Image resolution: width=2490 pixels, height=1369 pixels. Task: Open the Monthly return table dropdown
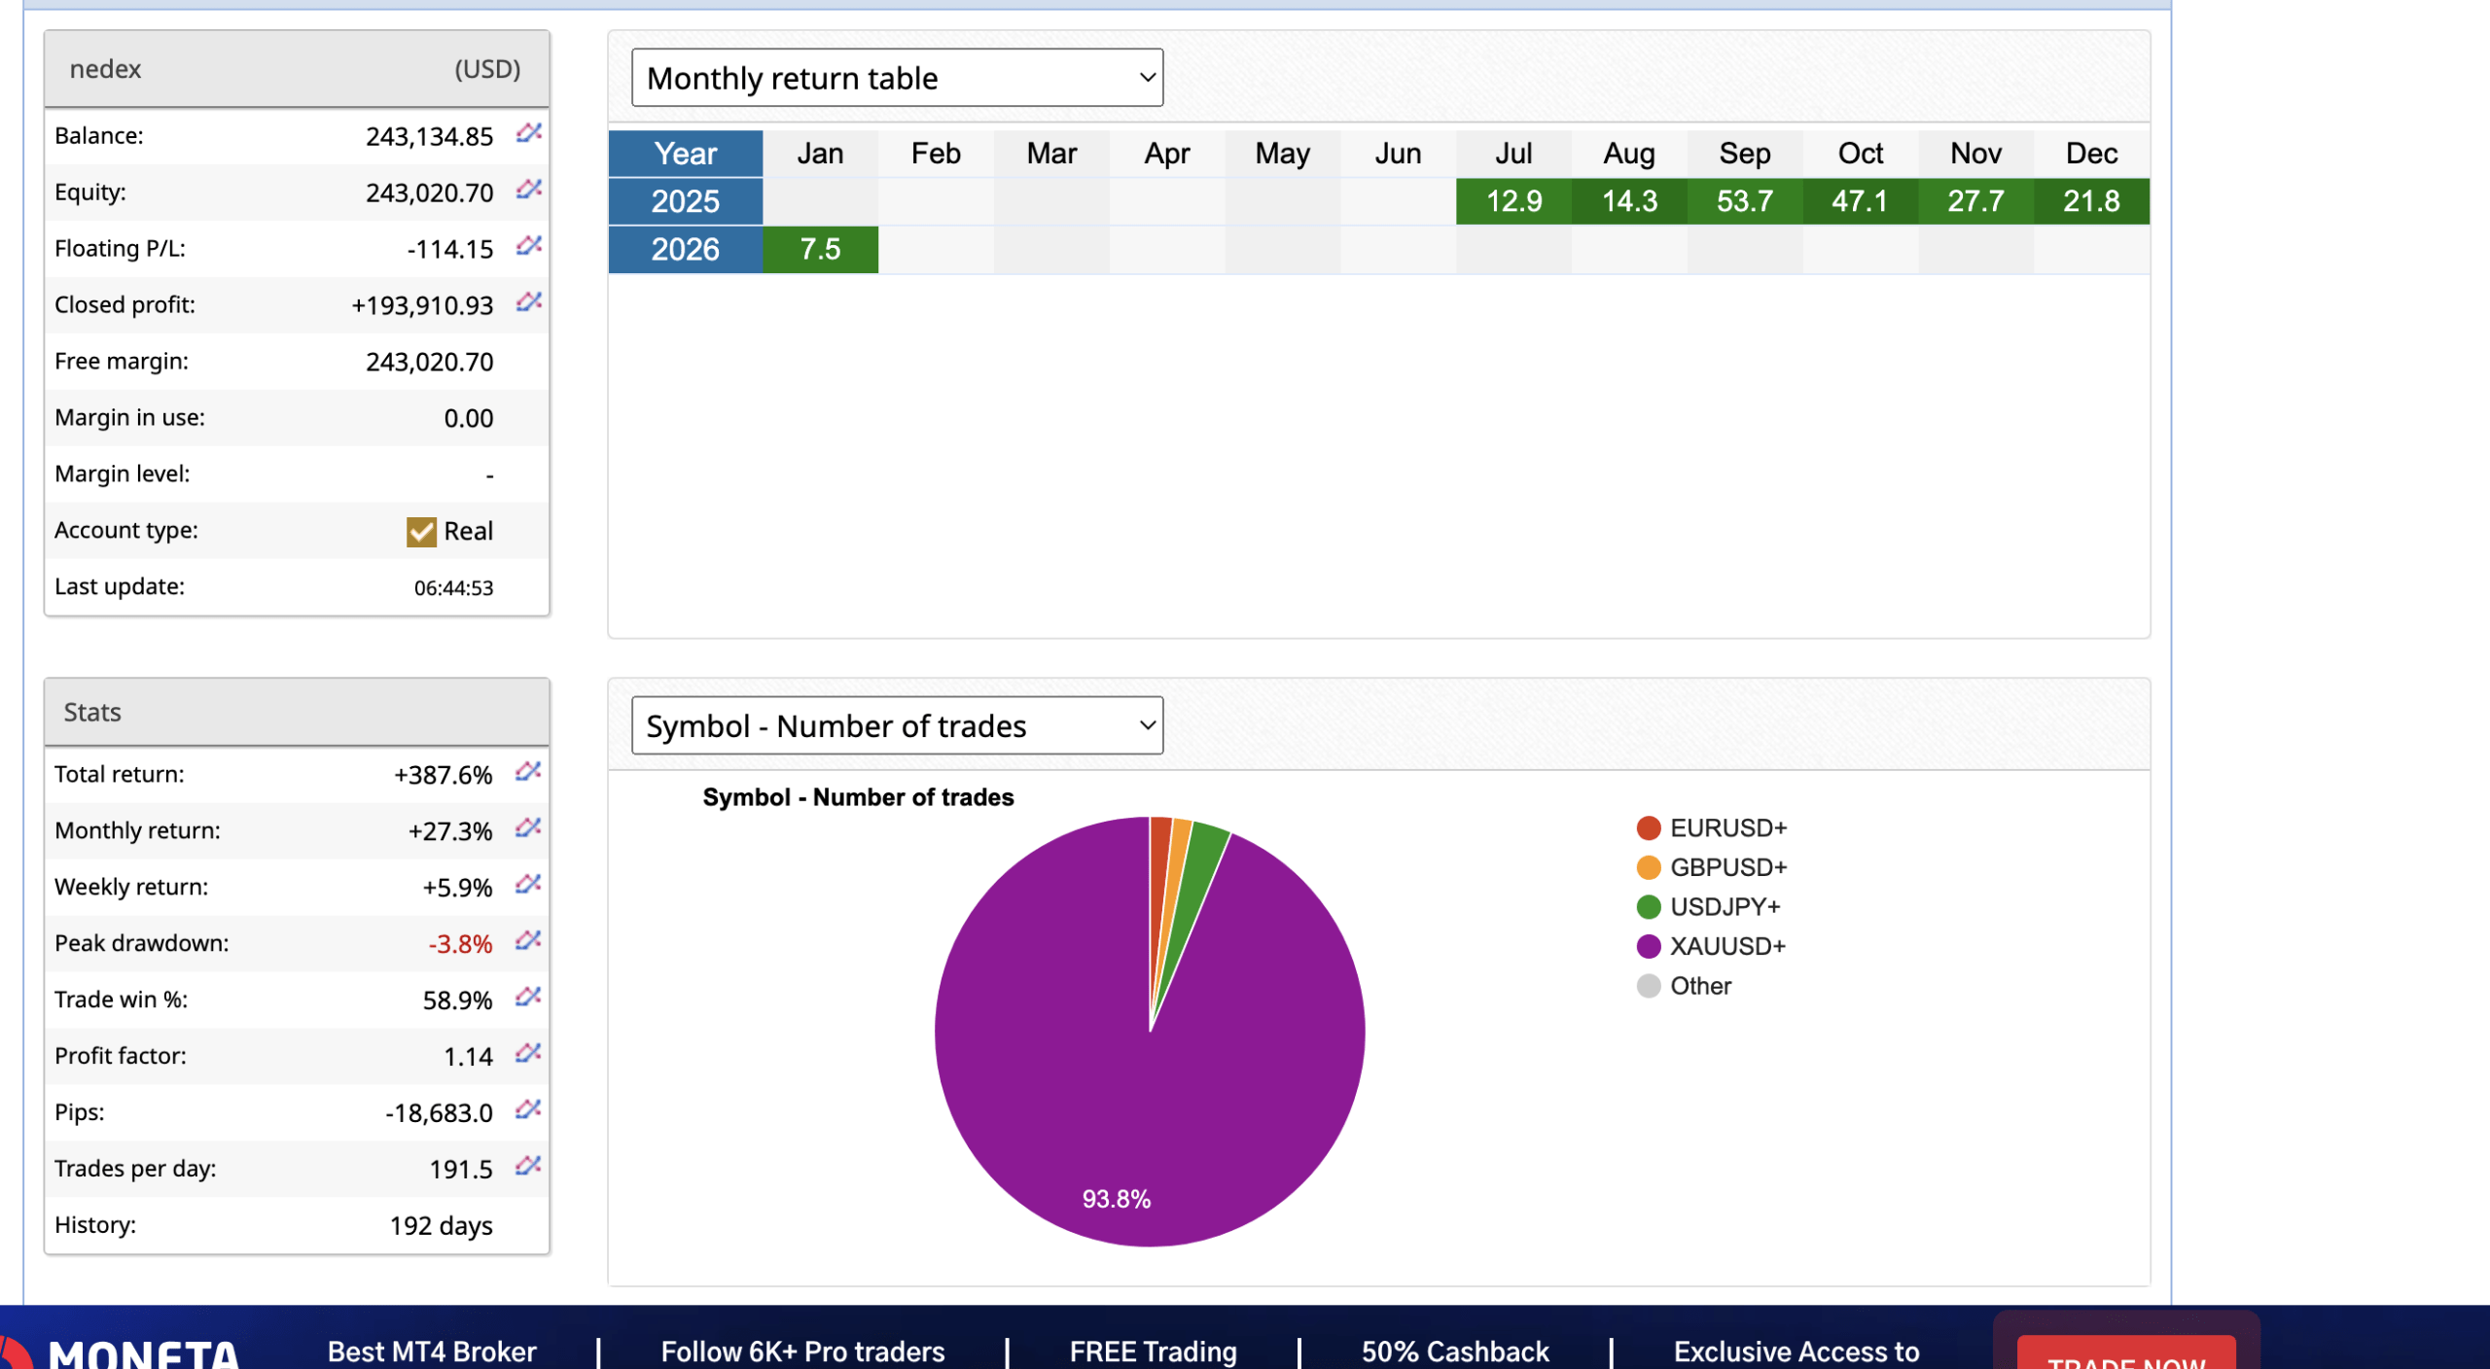896,77
